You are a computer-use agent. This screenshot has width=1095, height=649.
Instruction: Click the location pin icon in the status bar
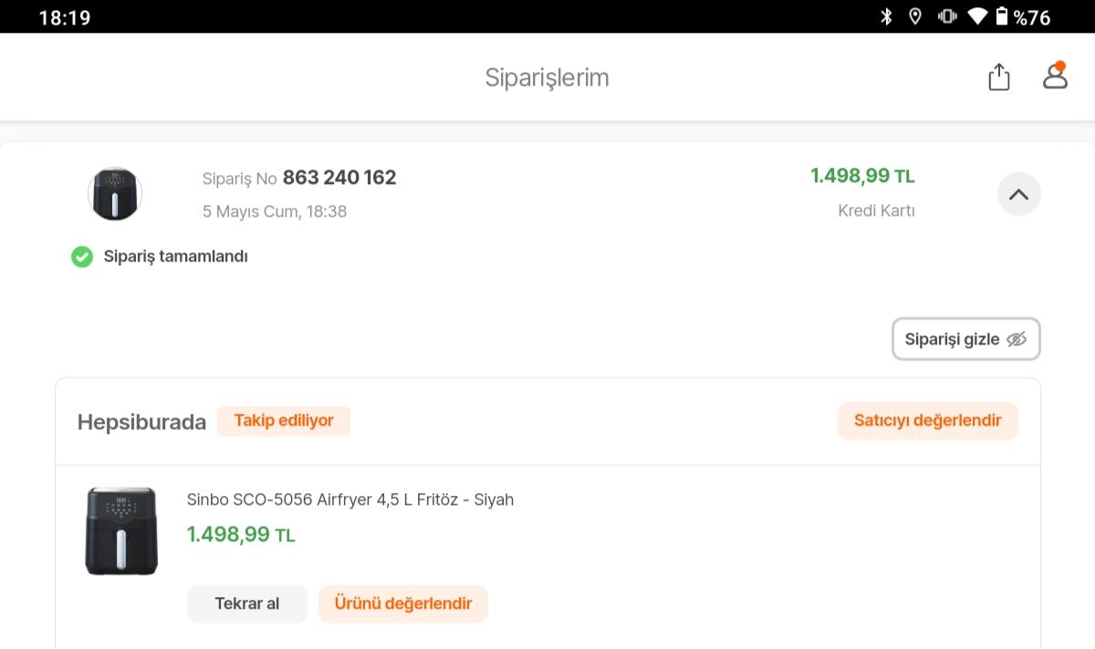[913, 15]
